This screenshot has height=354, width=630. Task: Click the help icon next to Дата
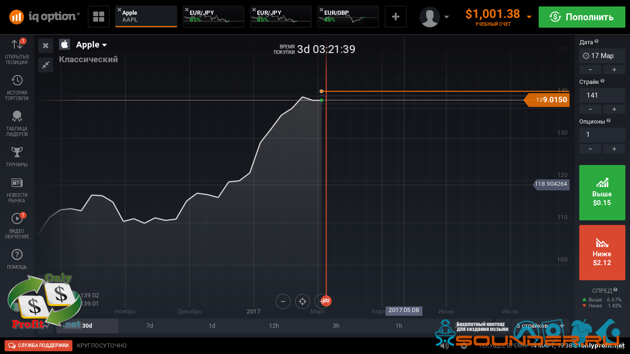[x=596, y=41]
